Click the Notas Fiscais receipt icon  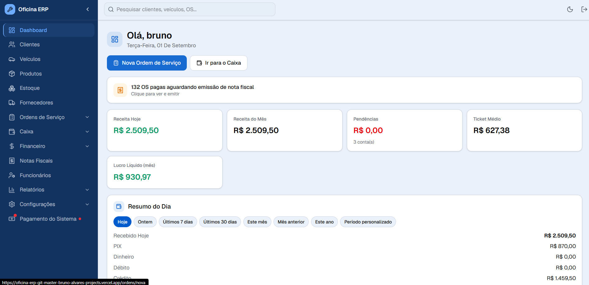(x=12, y=161)
